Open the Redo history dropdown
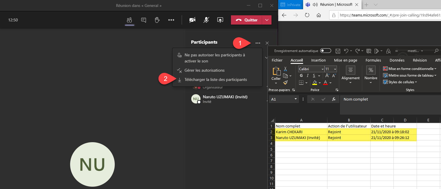The width and height of the screenshot is (441, 189). pos(362,51)
